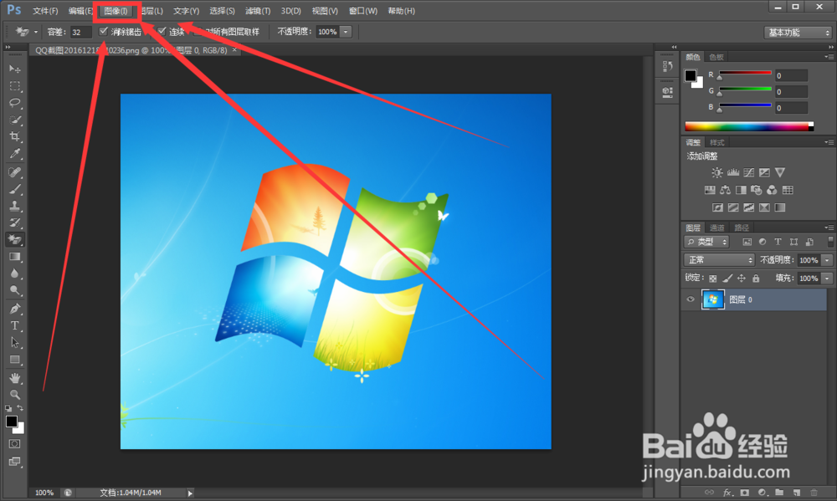Select the Rectangular Marquee tool

[14, 86]
